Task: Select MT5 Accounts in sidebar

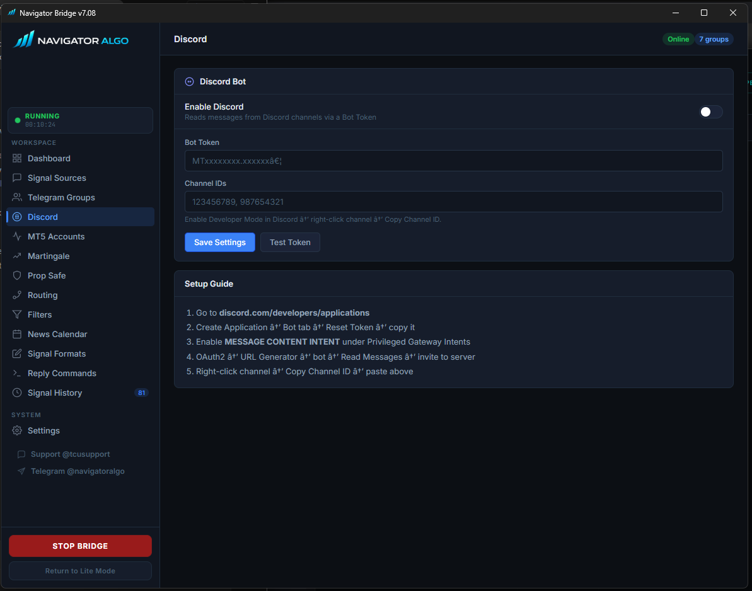Action: click(56, 236)
